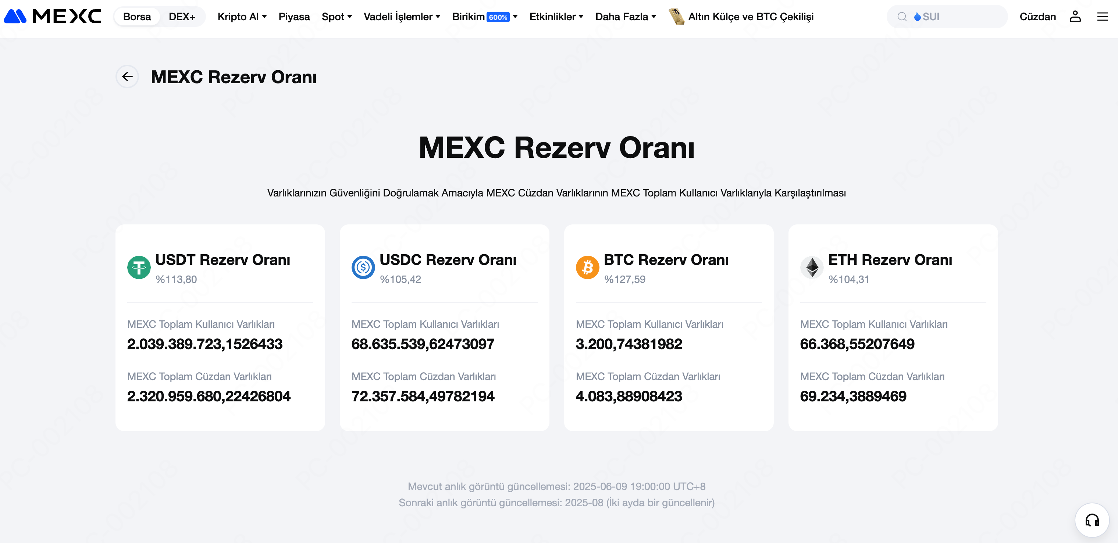1118x543 pixels.
Task: Focus the SUI search field
Action: 947,17
